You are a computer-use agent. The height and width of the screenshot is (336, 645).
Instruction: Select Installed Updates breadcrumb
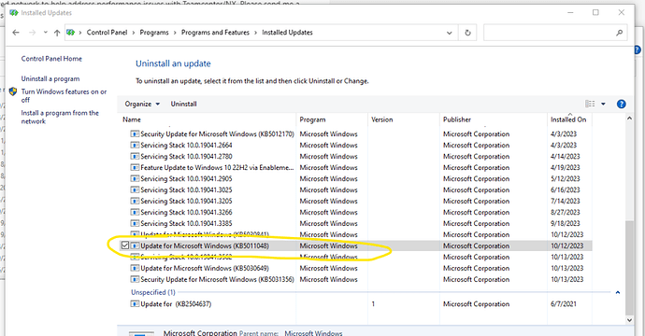pos(287,33)
